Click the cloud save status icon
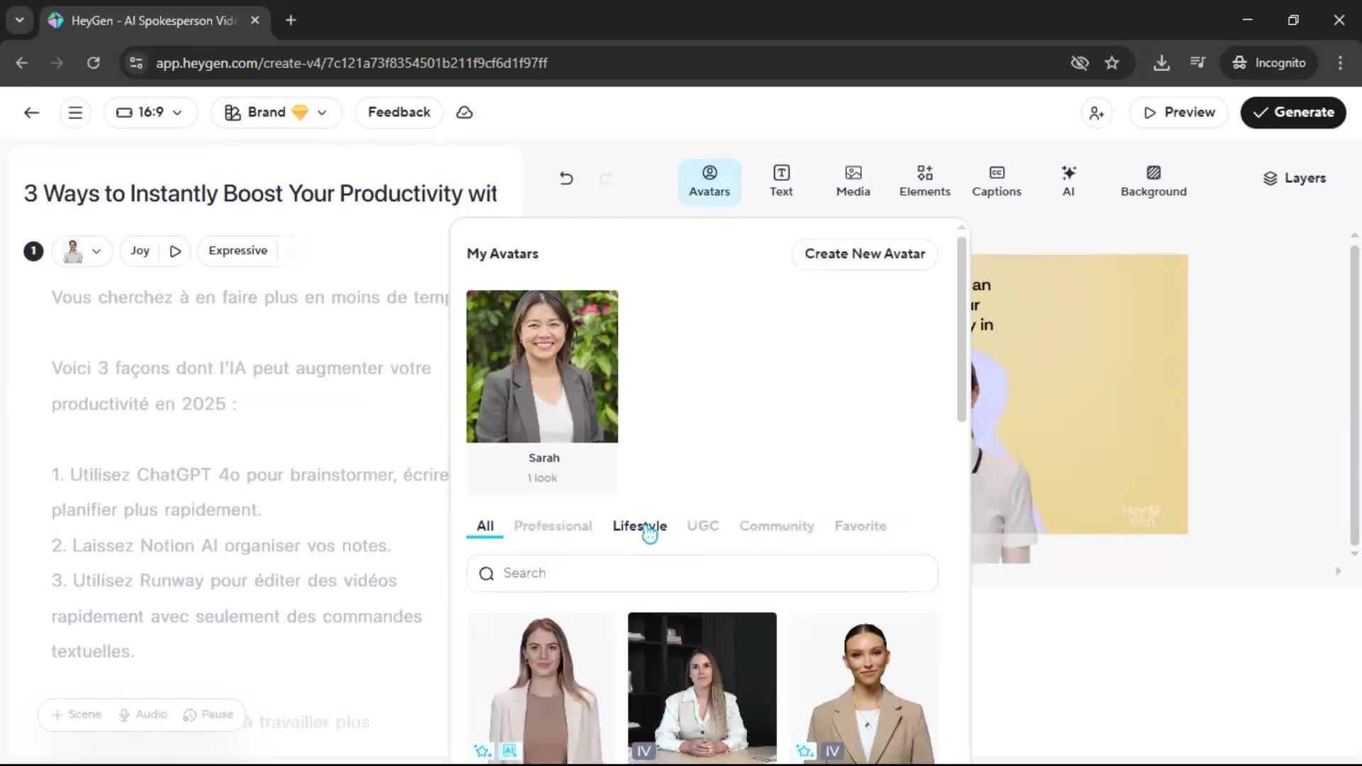Viewport: 1362px width, 766px height. click(464, 113)
